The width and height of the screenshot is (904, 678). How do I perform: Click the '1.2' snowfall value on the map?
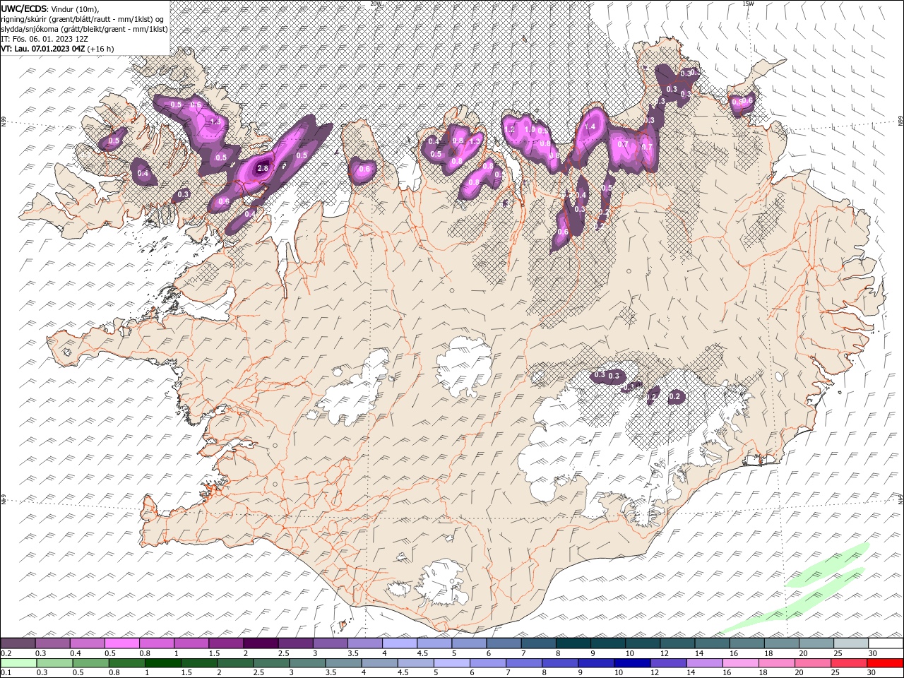pos(510,130)
